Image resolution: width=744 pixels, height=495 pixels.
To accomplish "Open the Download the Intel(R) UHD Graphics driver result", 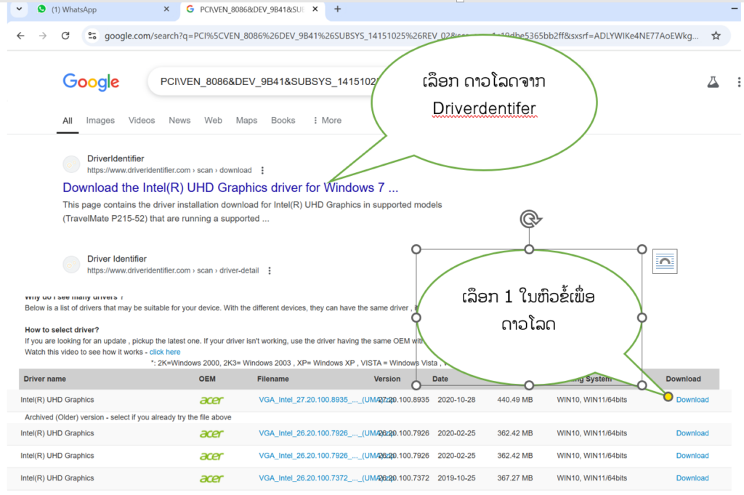I will [x=230, y=188].
